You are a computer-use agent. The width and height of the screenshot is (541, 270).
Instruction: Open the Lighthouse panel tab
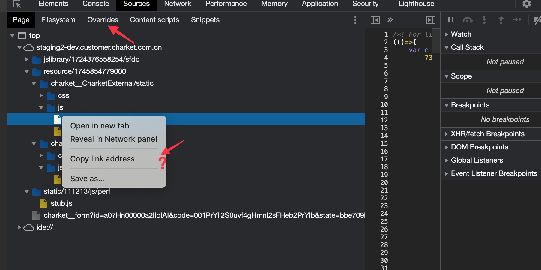tap(416, 4)
